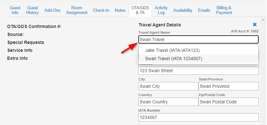Viewport: 267px width, 125px height.
Task: Go to Billing & Payment tab
Action: [224, 10]
